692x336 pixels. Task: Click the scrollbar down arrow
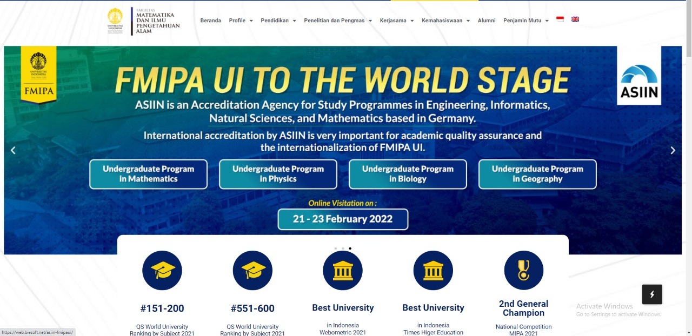(688, 333)
